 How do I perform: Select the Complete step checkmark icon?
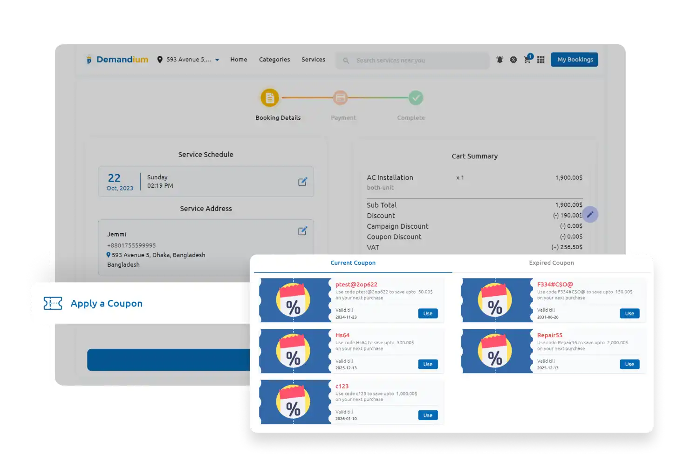[416, 98]
